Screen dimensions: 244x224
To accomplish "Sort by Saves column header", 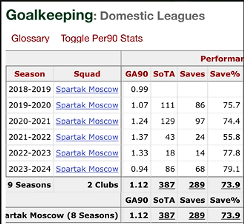I will [x=192, y=74].
